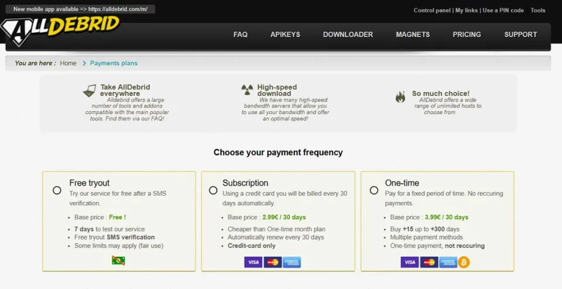Click the Mastercard icon in Subscription card

pyautogui.click(x=273, y=262)
